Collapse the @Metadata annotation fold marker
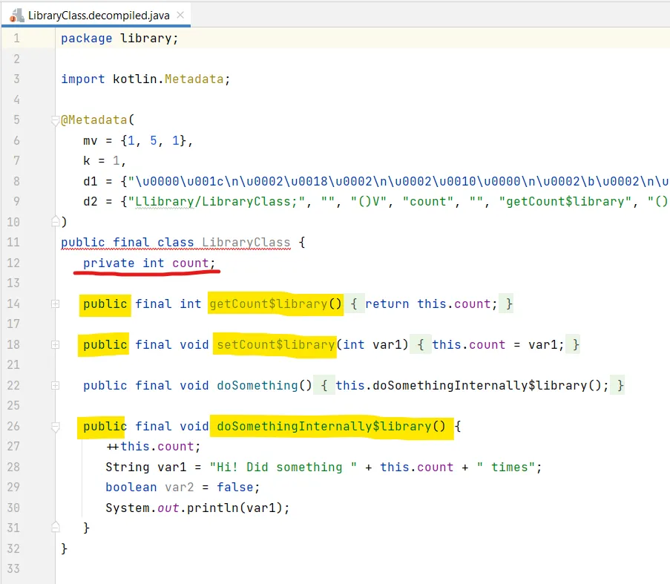This screenshot has height=584, width=670. coord(55,120)
